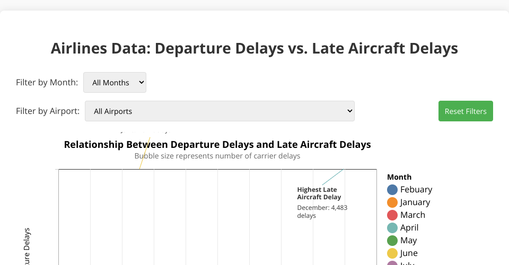Screen dimensions: 509x265
Task: Select the yellow June legend circle
Action: tap(392, 253)
